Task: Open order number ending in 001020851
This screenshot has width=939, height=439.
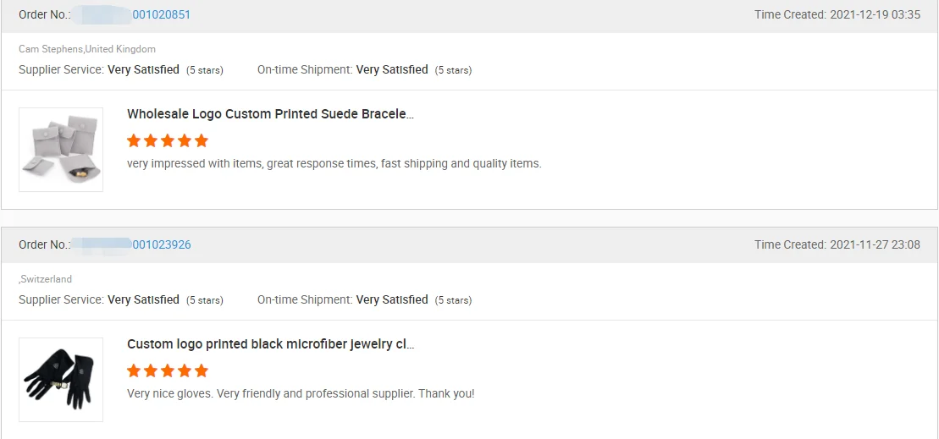Action: tap(161, 14)
